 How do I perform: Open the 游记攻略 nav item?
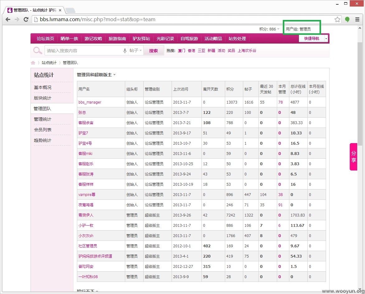pos(93,39)
